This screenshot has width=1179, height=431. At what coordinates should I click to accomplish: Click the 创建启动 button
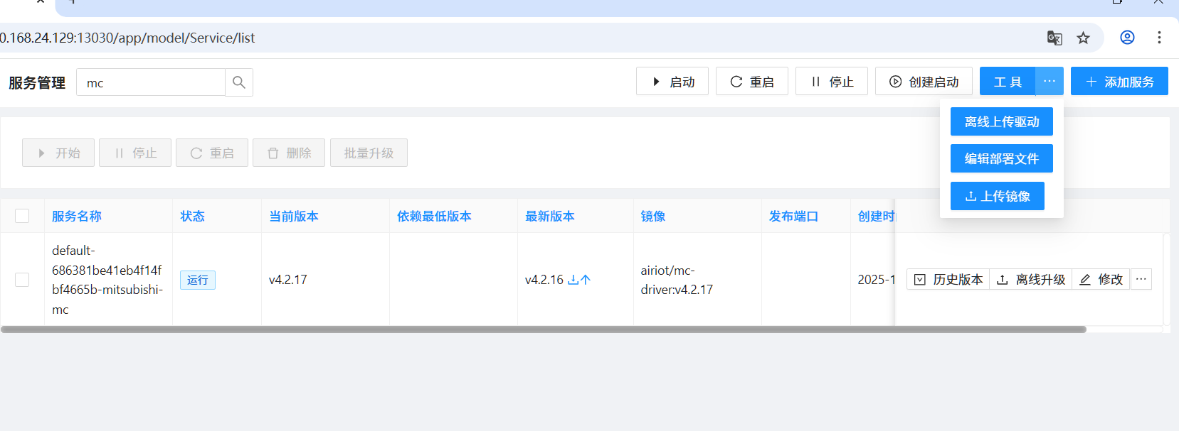click(924, 81)
